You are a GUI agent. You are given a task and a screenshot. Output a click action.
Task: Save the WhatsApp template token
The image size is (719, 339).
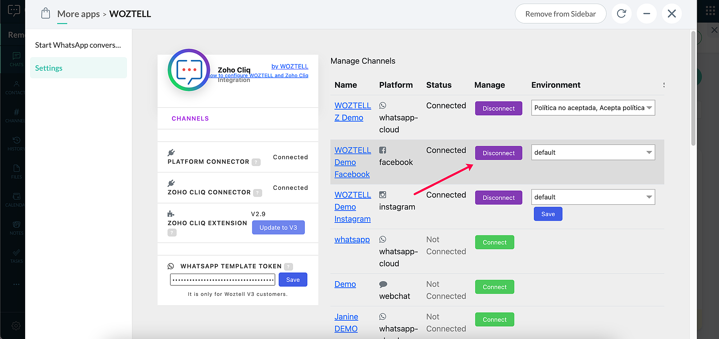pos(293,280)
